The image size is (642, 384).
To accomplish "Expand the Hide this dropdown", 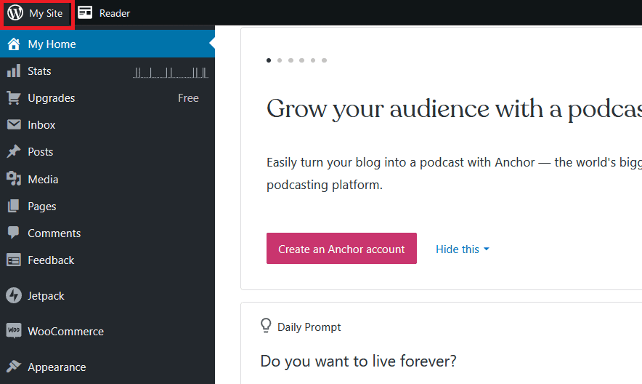I will [463, 249].
